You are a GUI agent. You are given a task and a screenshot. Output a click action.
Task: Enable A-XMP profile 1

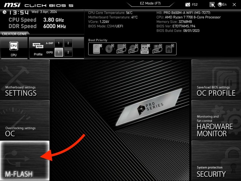coord(58,43)
